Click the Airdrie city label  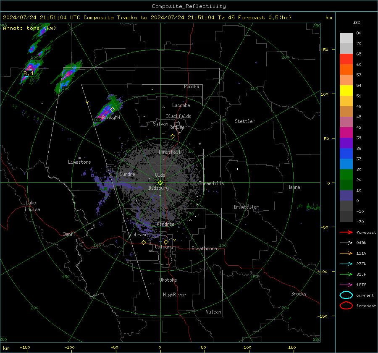pyautogui.click(x=165, y=224)
